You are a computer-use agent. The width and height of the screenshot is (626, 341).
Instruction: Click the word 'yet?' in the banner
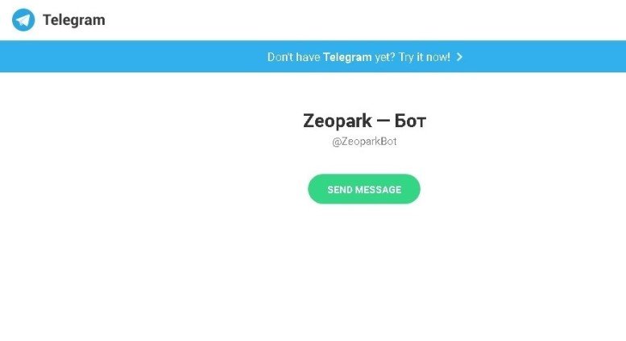coord(385,57)
